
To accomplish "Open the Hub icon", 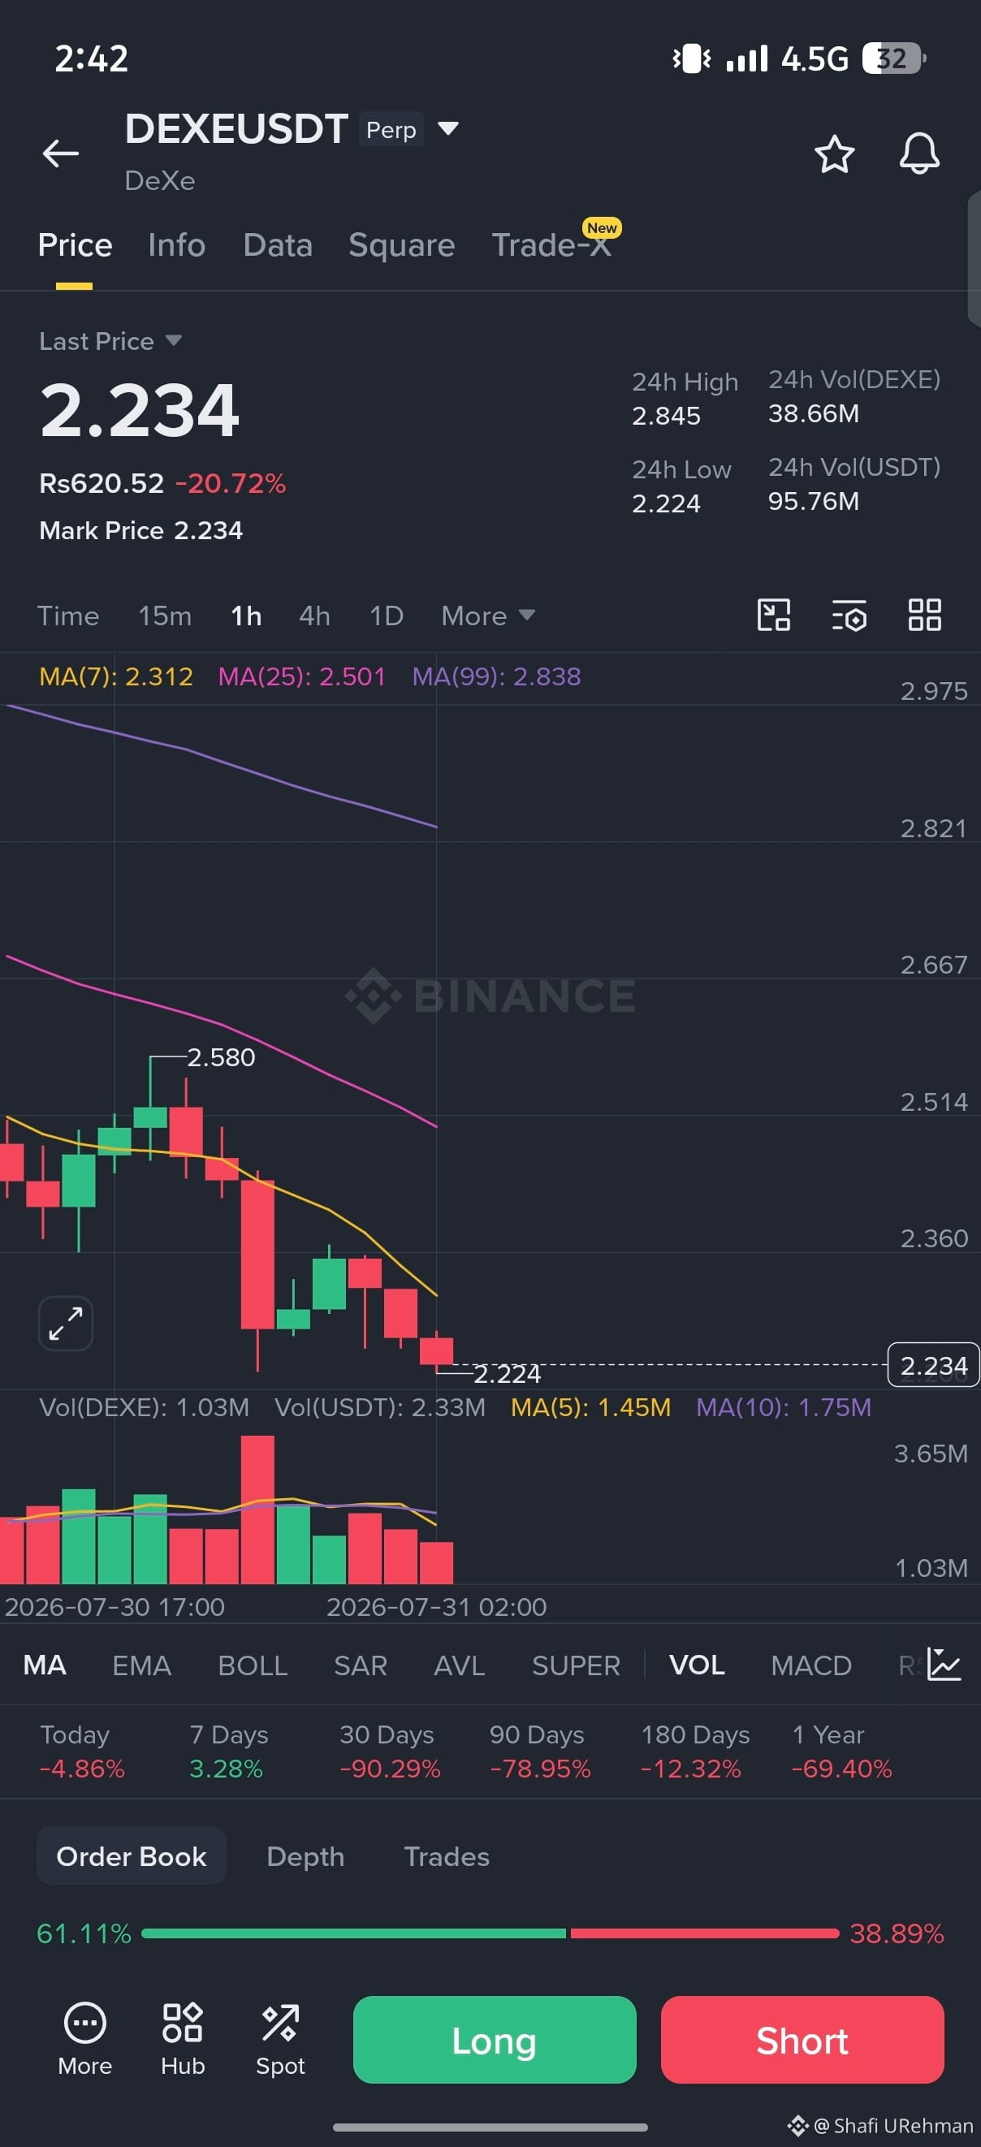I will pyautogui.click(x=183, y=2039).
